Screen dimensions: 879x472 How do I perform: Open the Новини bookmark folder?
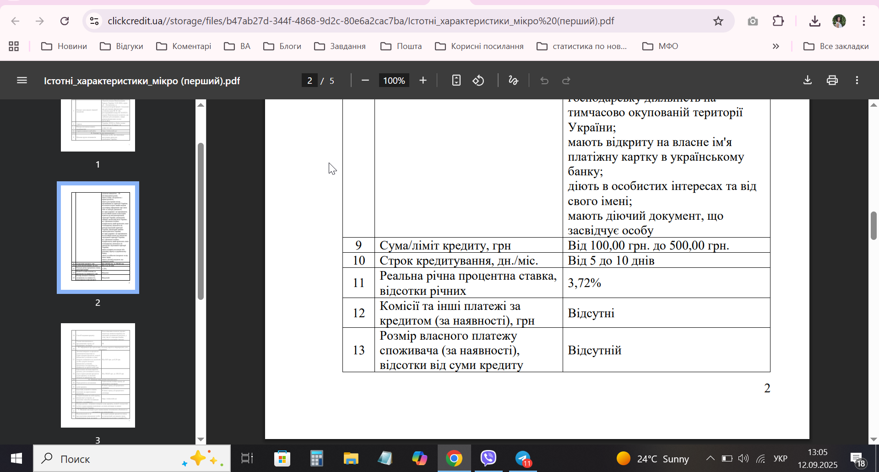64,46
